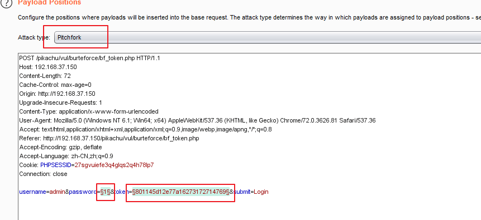Click the admin username value
Viewport: 481px width, 220px height.
click(x=57, y=192)
